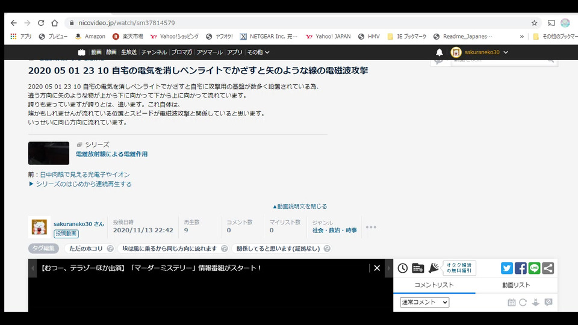Open the notifications bell

pos(439,52)
